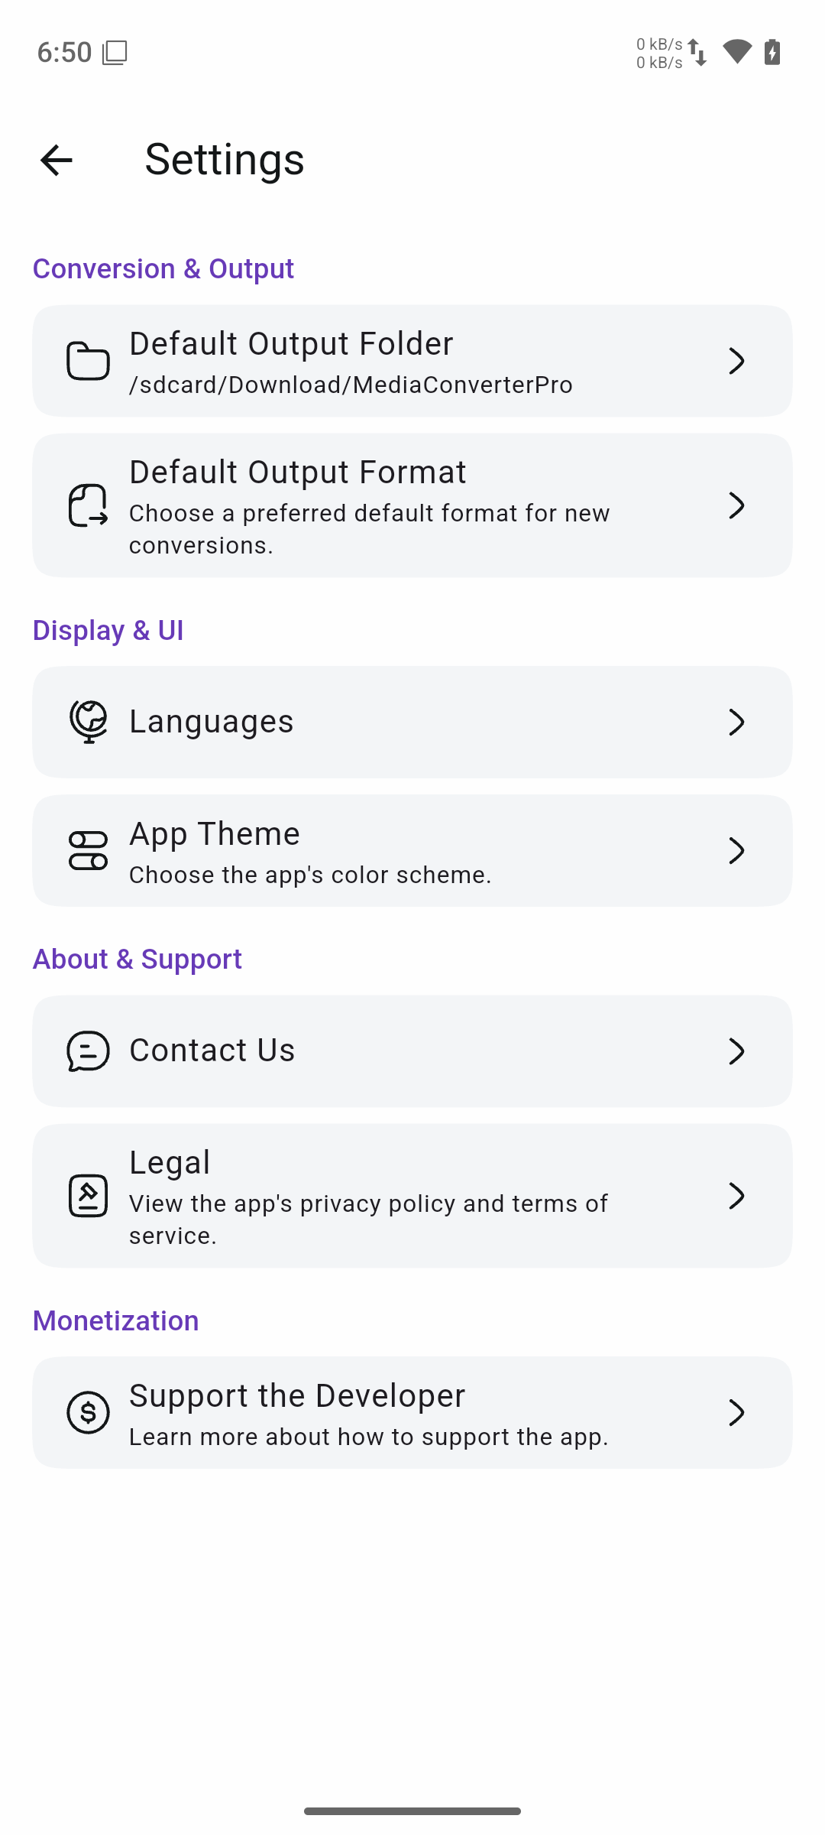Open the Languages menu entry

tap(412, 722)
